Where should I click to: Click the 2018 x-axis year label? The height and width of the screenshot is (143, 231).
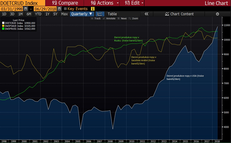coord(217,141)
